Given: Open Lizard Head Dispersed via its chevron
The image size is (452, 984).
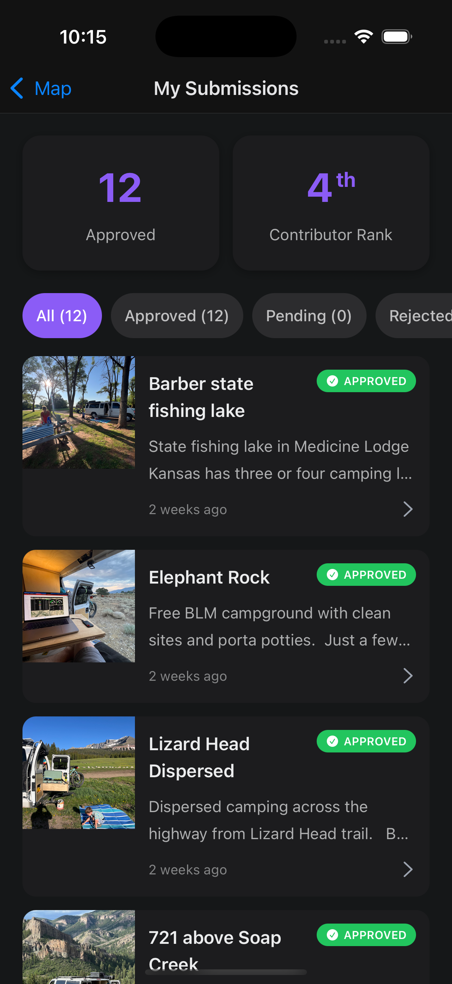Looking at the screenshot, I should pyautogui.click(x=408, y=870).
